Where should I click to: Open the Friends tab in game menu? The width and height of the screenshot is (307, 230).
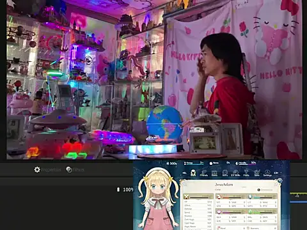(x=203, y=173)
